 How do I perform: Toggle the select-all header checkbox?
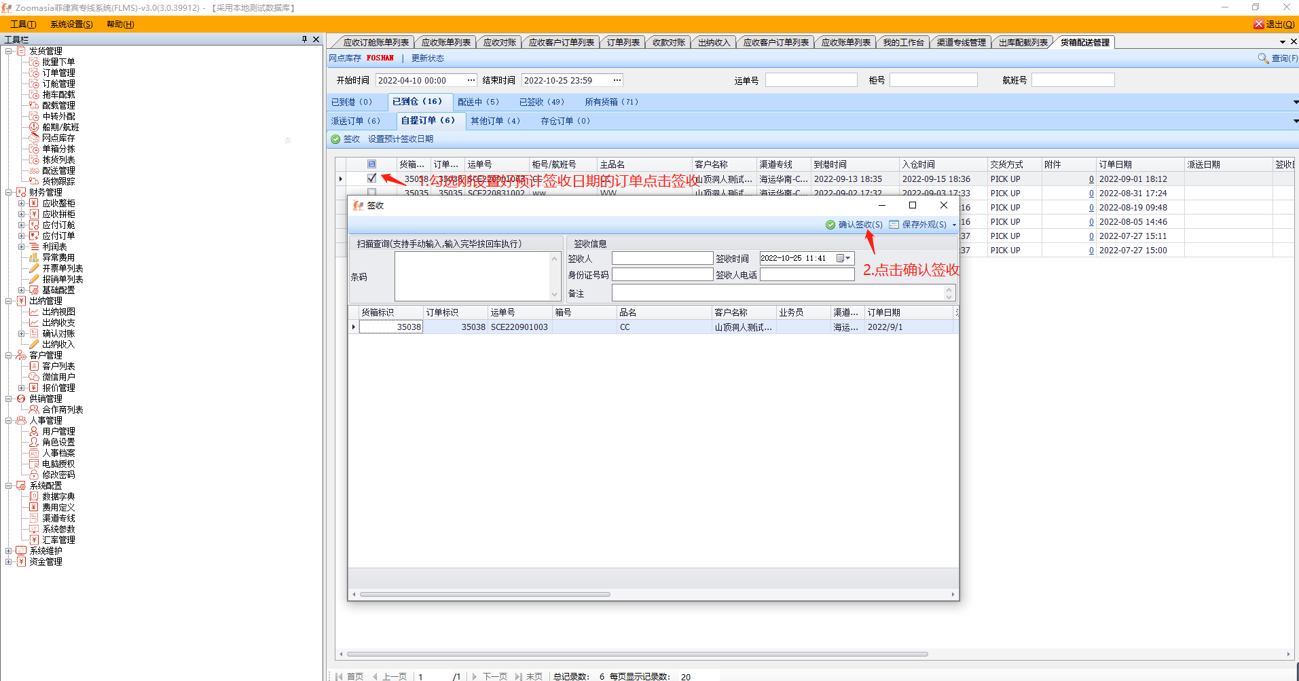click(x=371, y=164)
